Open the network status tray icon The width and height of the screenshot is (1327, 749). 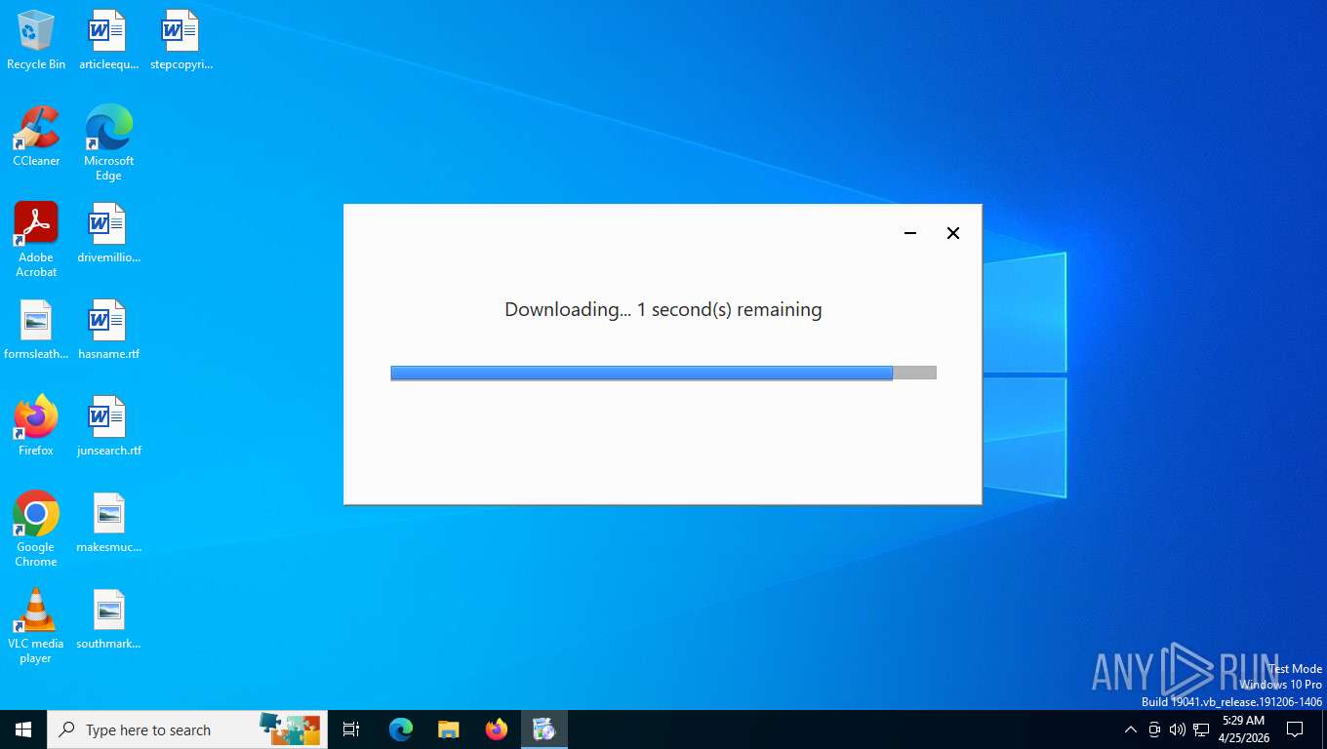click(1201, 729)
